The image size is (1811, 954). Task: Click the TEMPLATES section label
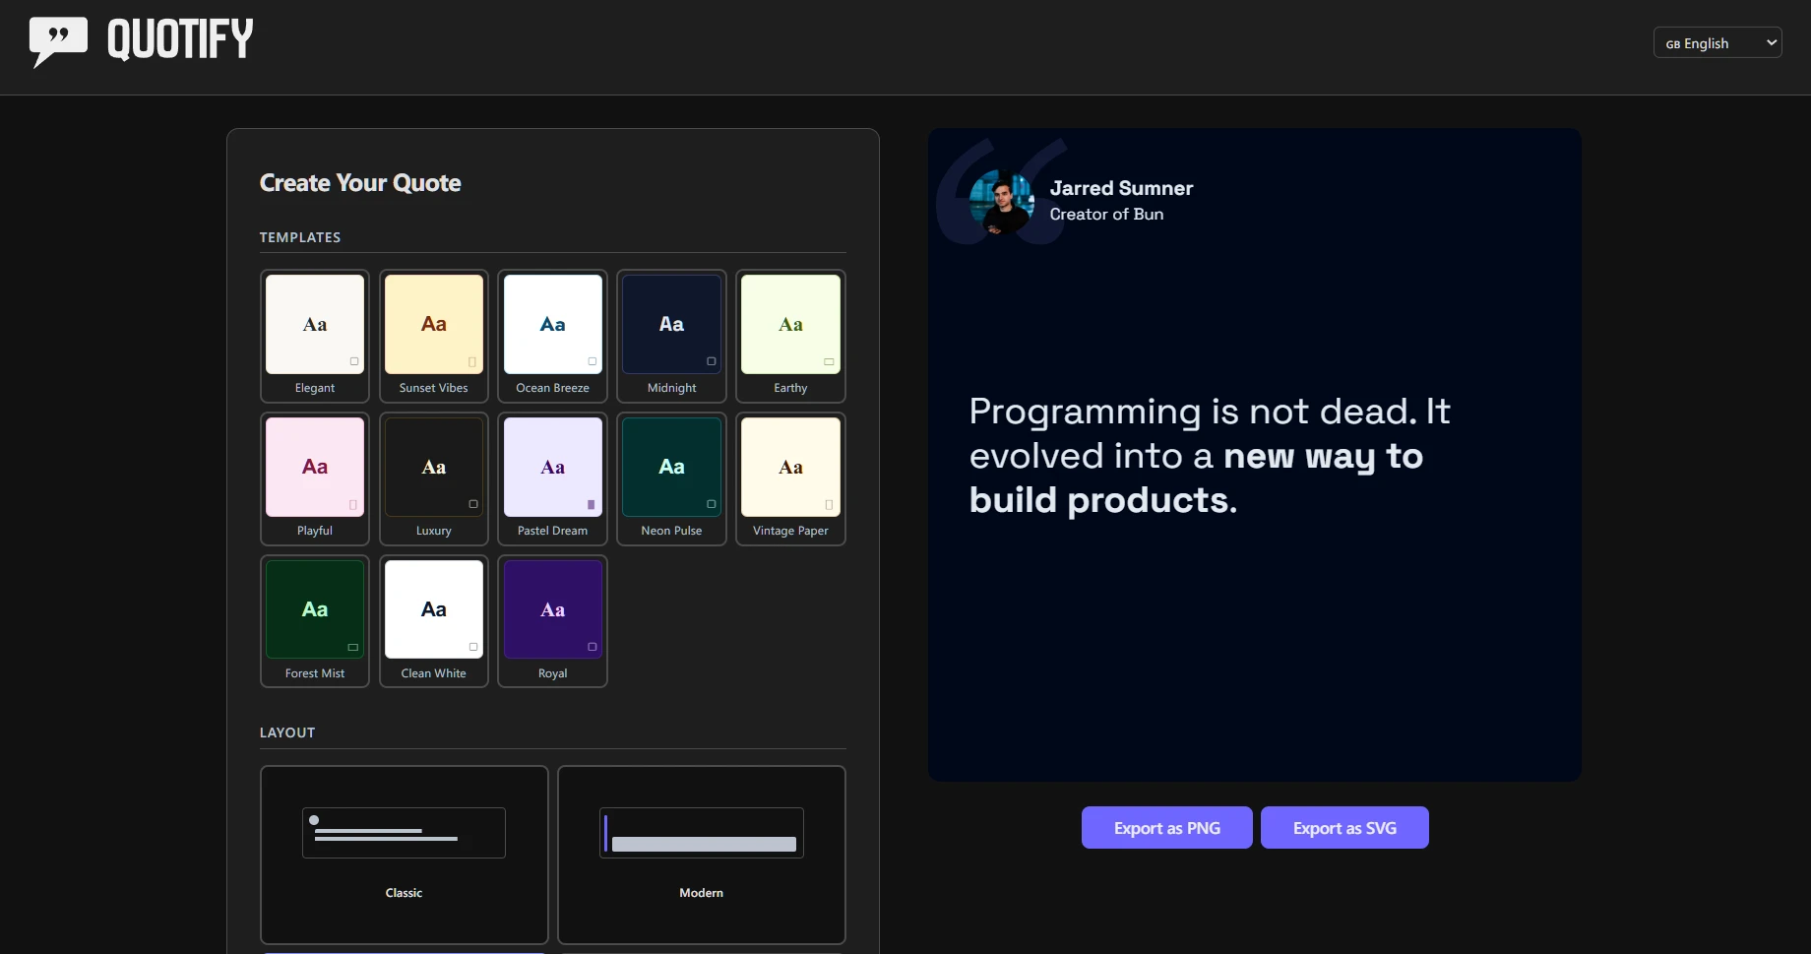300,237
